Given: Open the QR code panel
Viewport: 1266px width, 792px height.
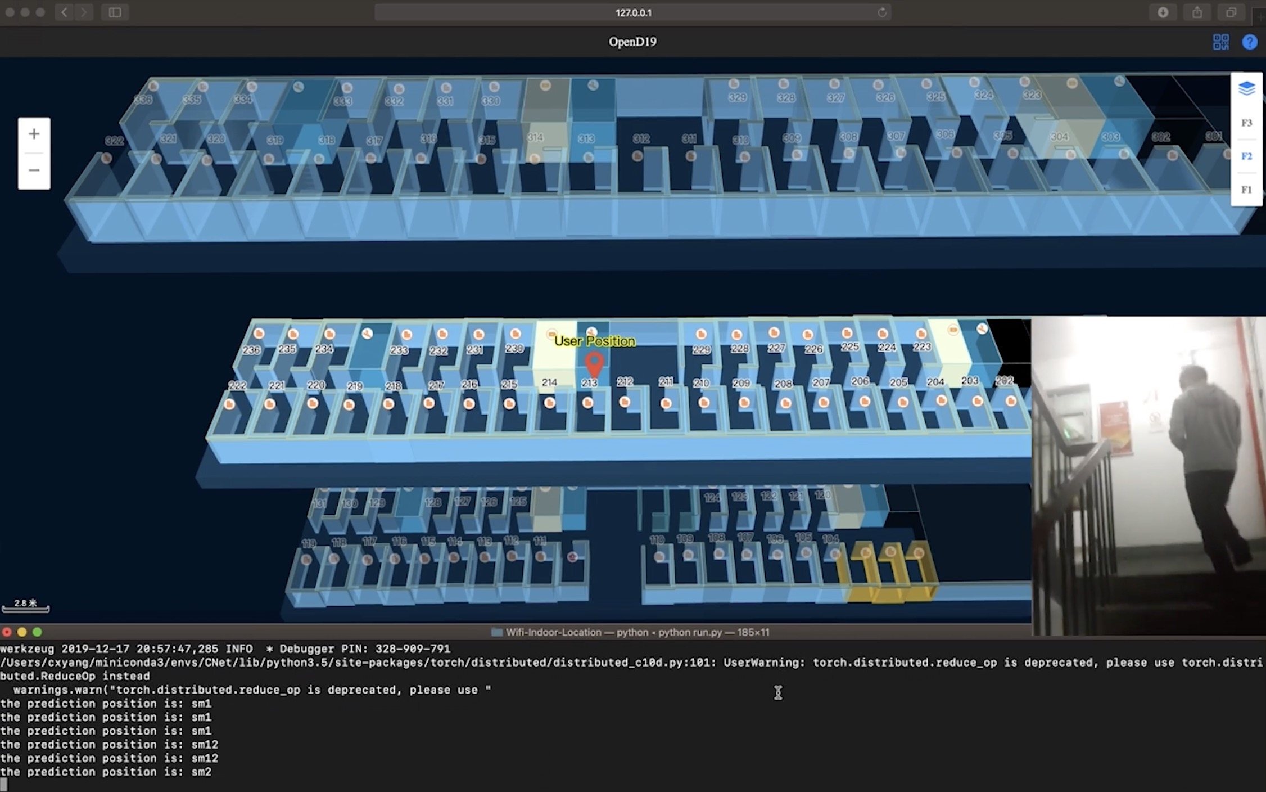Looking at the screenshot, I should [1221, 42].
